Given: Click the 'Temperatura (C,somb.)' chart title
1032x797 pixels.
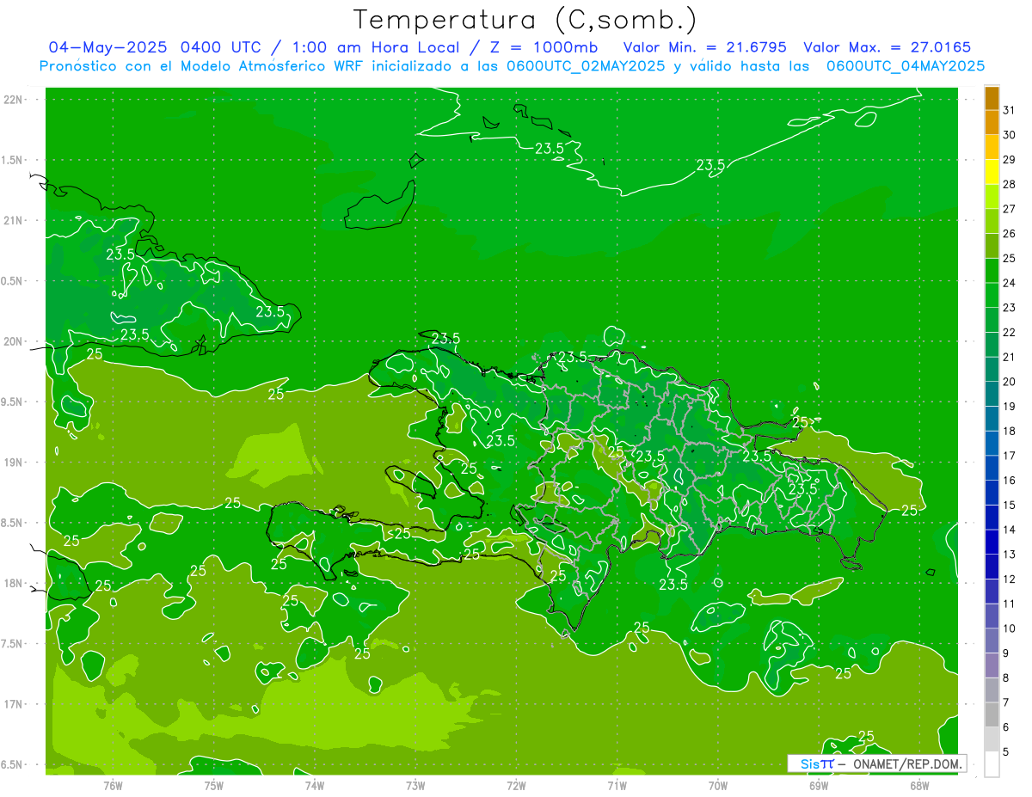Looking at the screenshot, I should click(525, 21).
